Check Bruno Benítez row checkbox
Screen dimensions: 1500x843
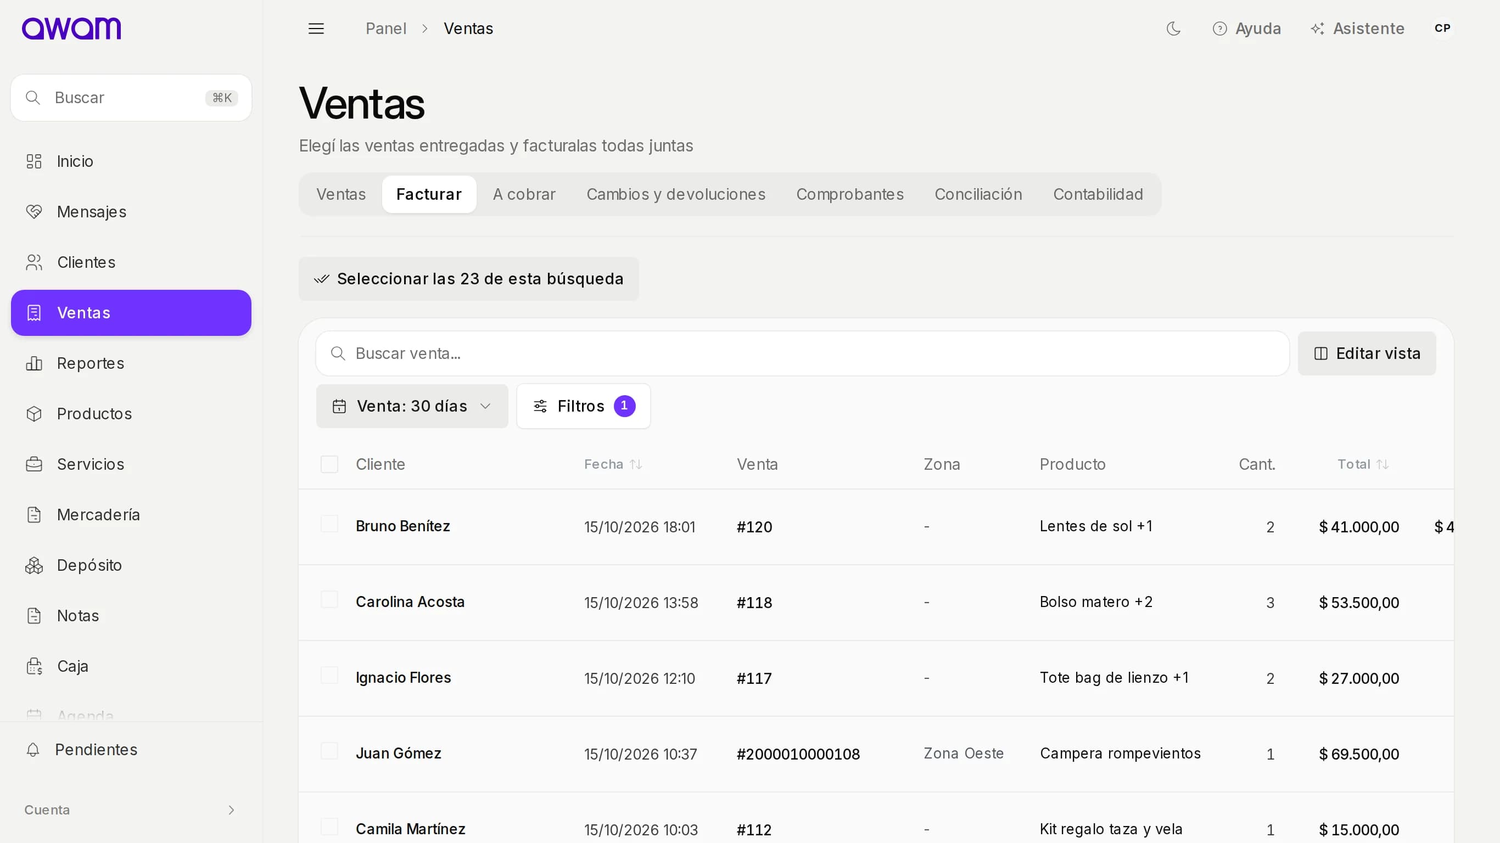click(329, 524)
